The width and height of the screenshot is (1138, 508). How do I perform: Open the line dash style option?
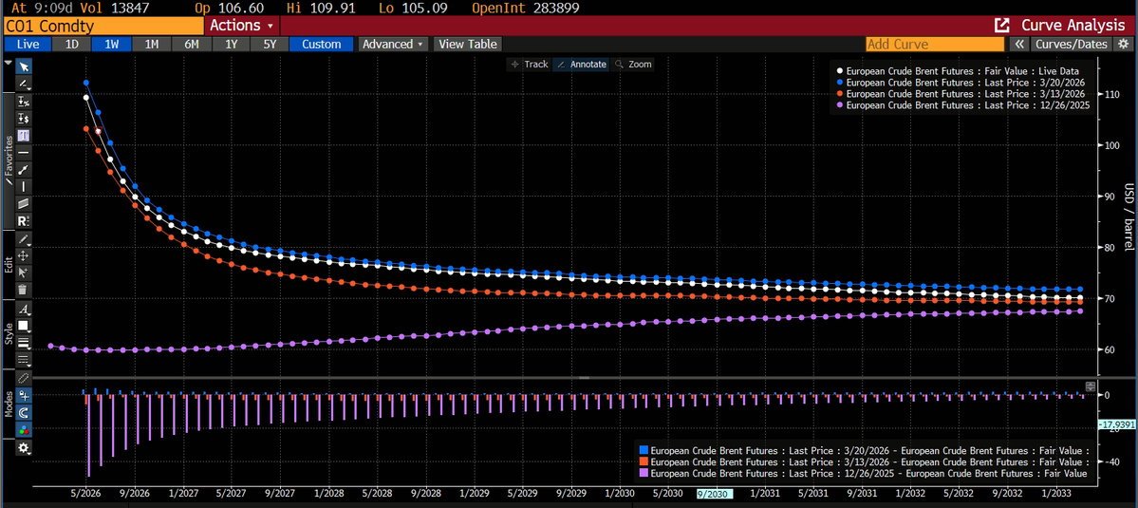(x=23, y=359)
